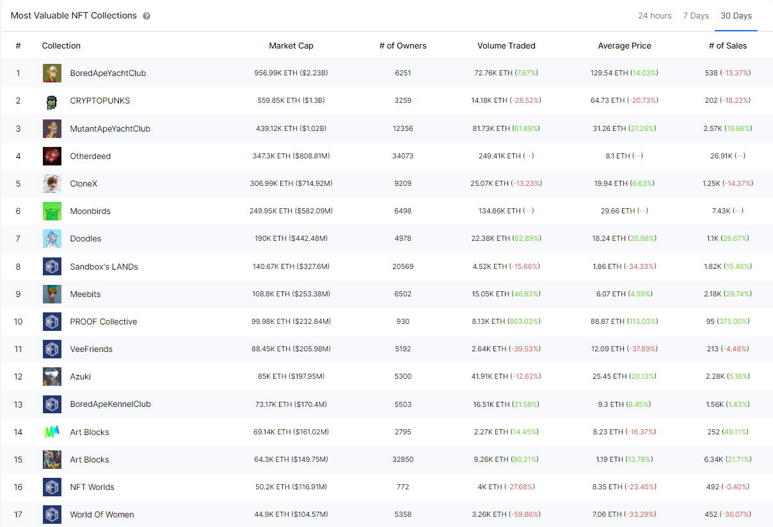
Task: Sort by the # of Sales column header
Action: (x=728, y=45)
